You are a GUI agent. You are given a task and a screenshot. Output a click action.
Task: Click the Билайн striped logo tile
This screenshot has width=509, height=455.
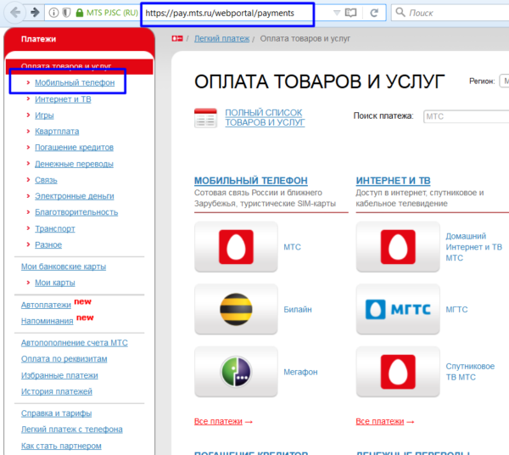point(236,309)
